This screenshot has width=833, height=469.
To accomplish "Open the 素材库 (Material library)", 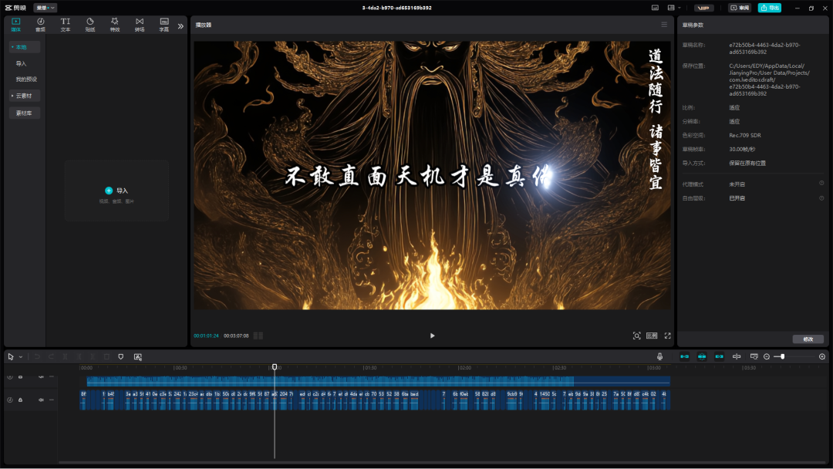I will click(x=25, y=113).
